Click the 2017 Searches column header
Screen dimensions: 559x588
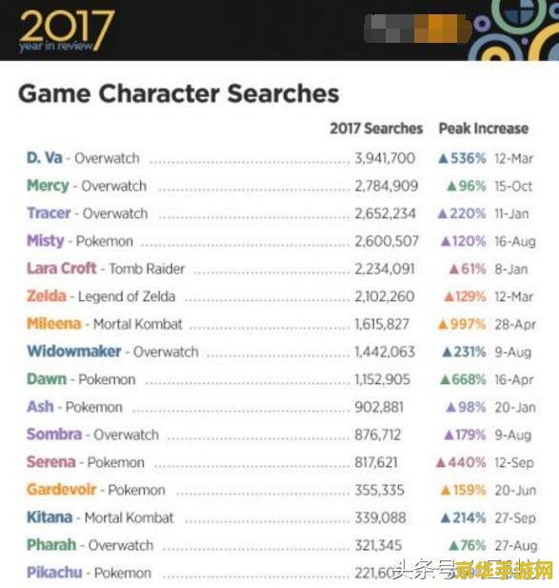376,129
